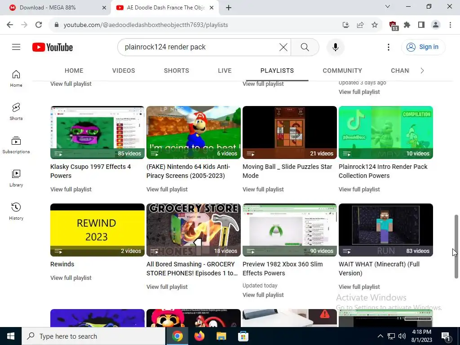
Task: Open Chrome's three-dot menu
Action: click(x=450, y=25)
